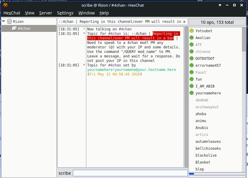Click the chat area vertical scrollbar
Image resolution: width=248 pixels, height=178 pixels.
tap(186, 97)
